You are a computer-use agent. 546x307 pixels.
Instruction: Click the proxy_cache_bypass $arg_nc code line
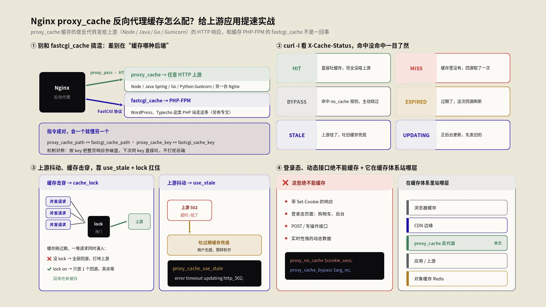(x=320, y=270)
